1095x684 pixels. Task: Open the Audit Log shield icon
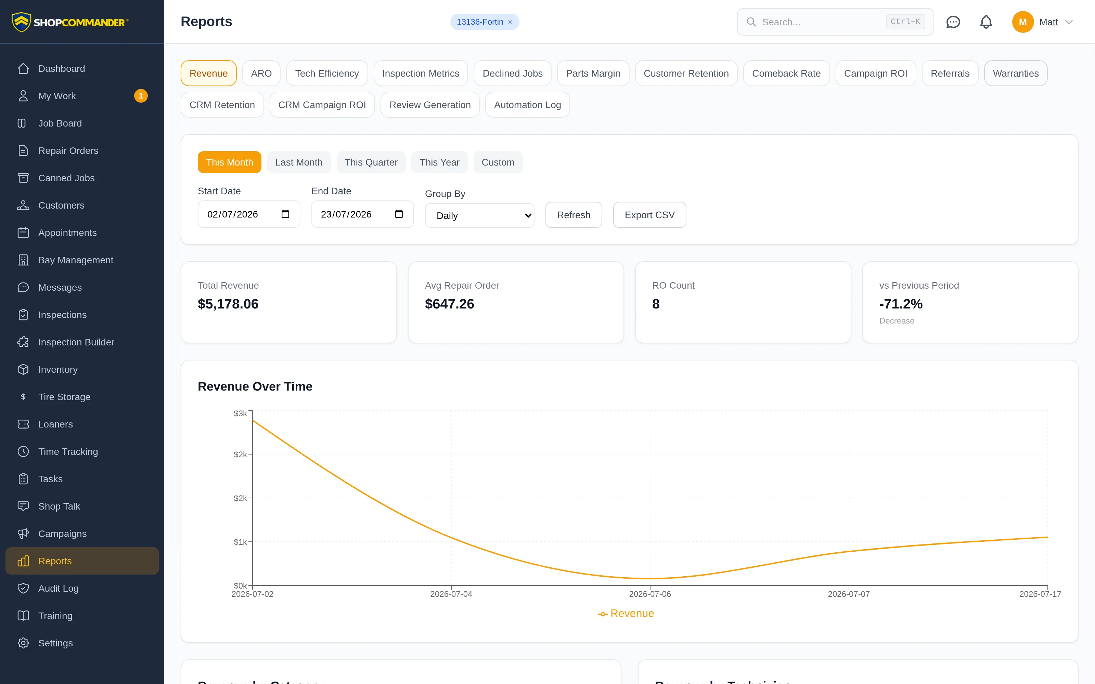[23, 589]
